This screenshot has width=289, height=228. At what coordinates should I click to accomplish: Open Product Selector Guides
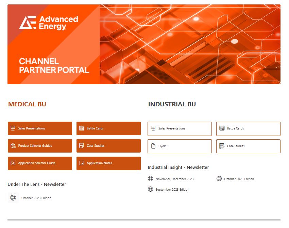coord(40,146)
